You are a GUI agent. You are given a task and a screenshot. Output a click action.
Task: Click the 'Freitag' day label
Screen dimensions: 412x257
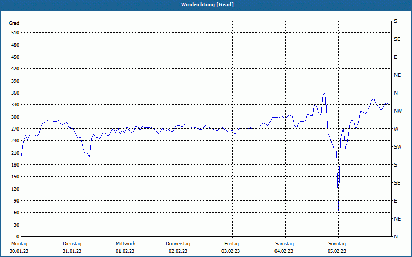click(231, 244)
